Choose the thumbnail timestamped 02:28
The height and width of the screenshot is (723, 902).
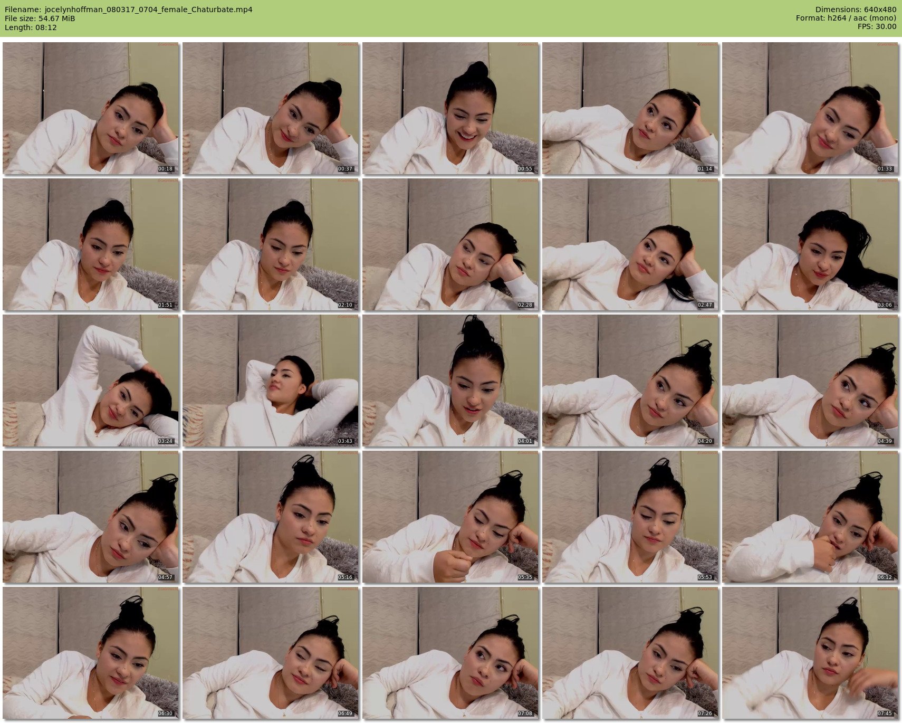point(450,244)
